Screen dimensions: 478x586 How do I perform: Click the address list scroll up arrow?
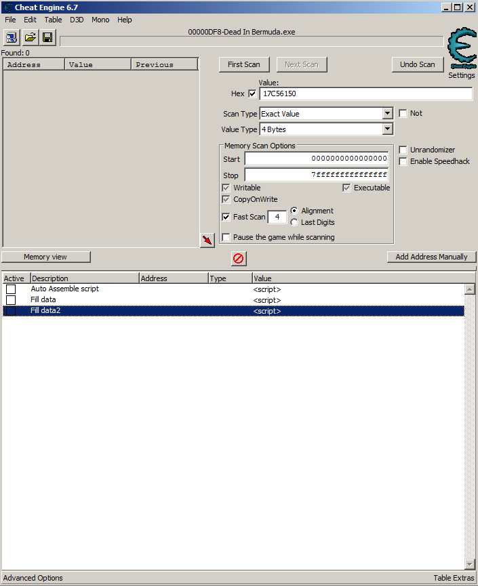tap(470, 289)
